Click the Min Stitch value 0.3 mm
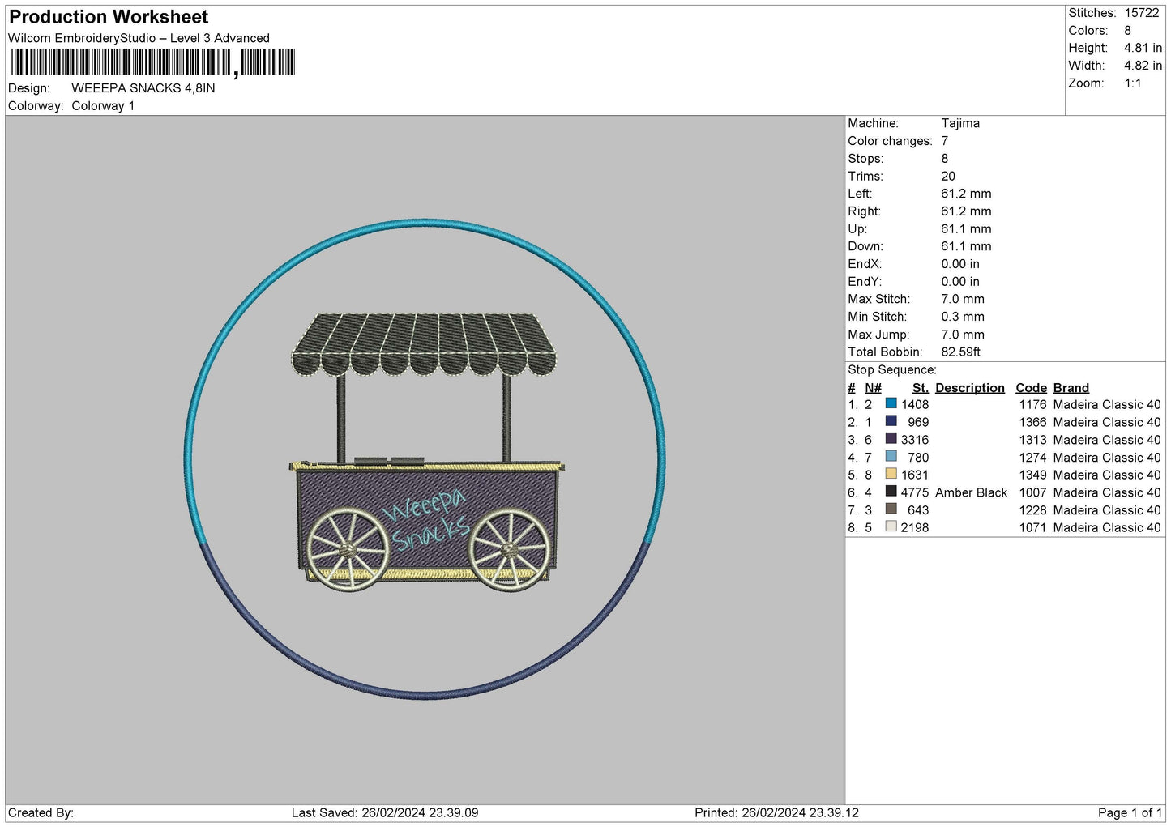 point(963,317)
